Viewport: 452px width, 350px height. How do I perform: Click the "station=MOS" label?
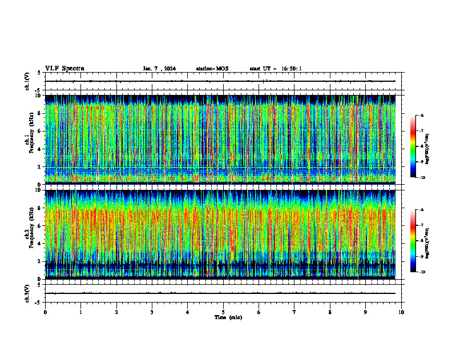point(212,69)
